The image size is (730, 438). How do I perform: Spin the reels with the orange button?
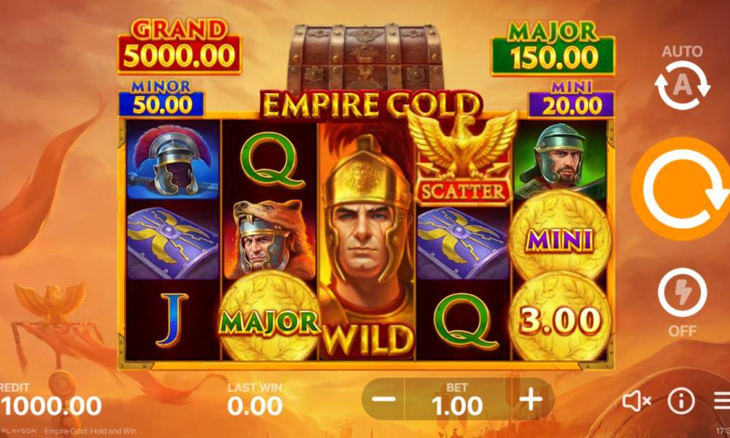(682, 189)
